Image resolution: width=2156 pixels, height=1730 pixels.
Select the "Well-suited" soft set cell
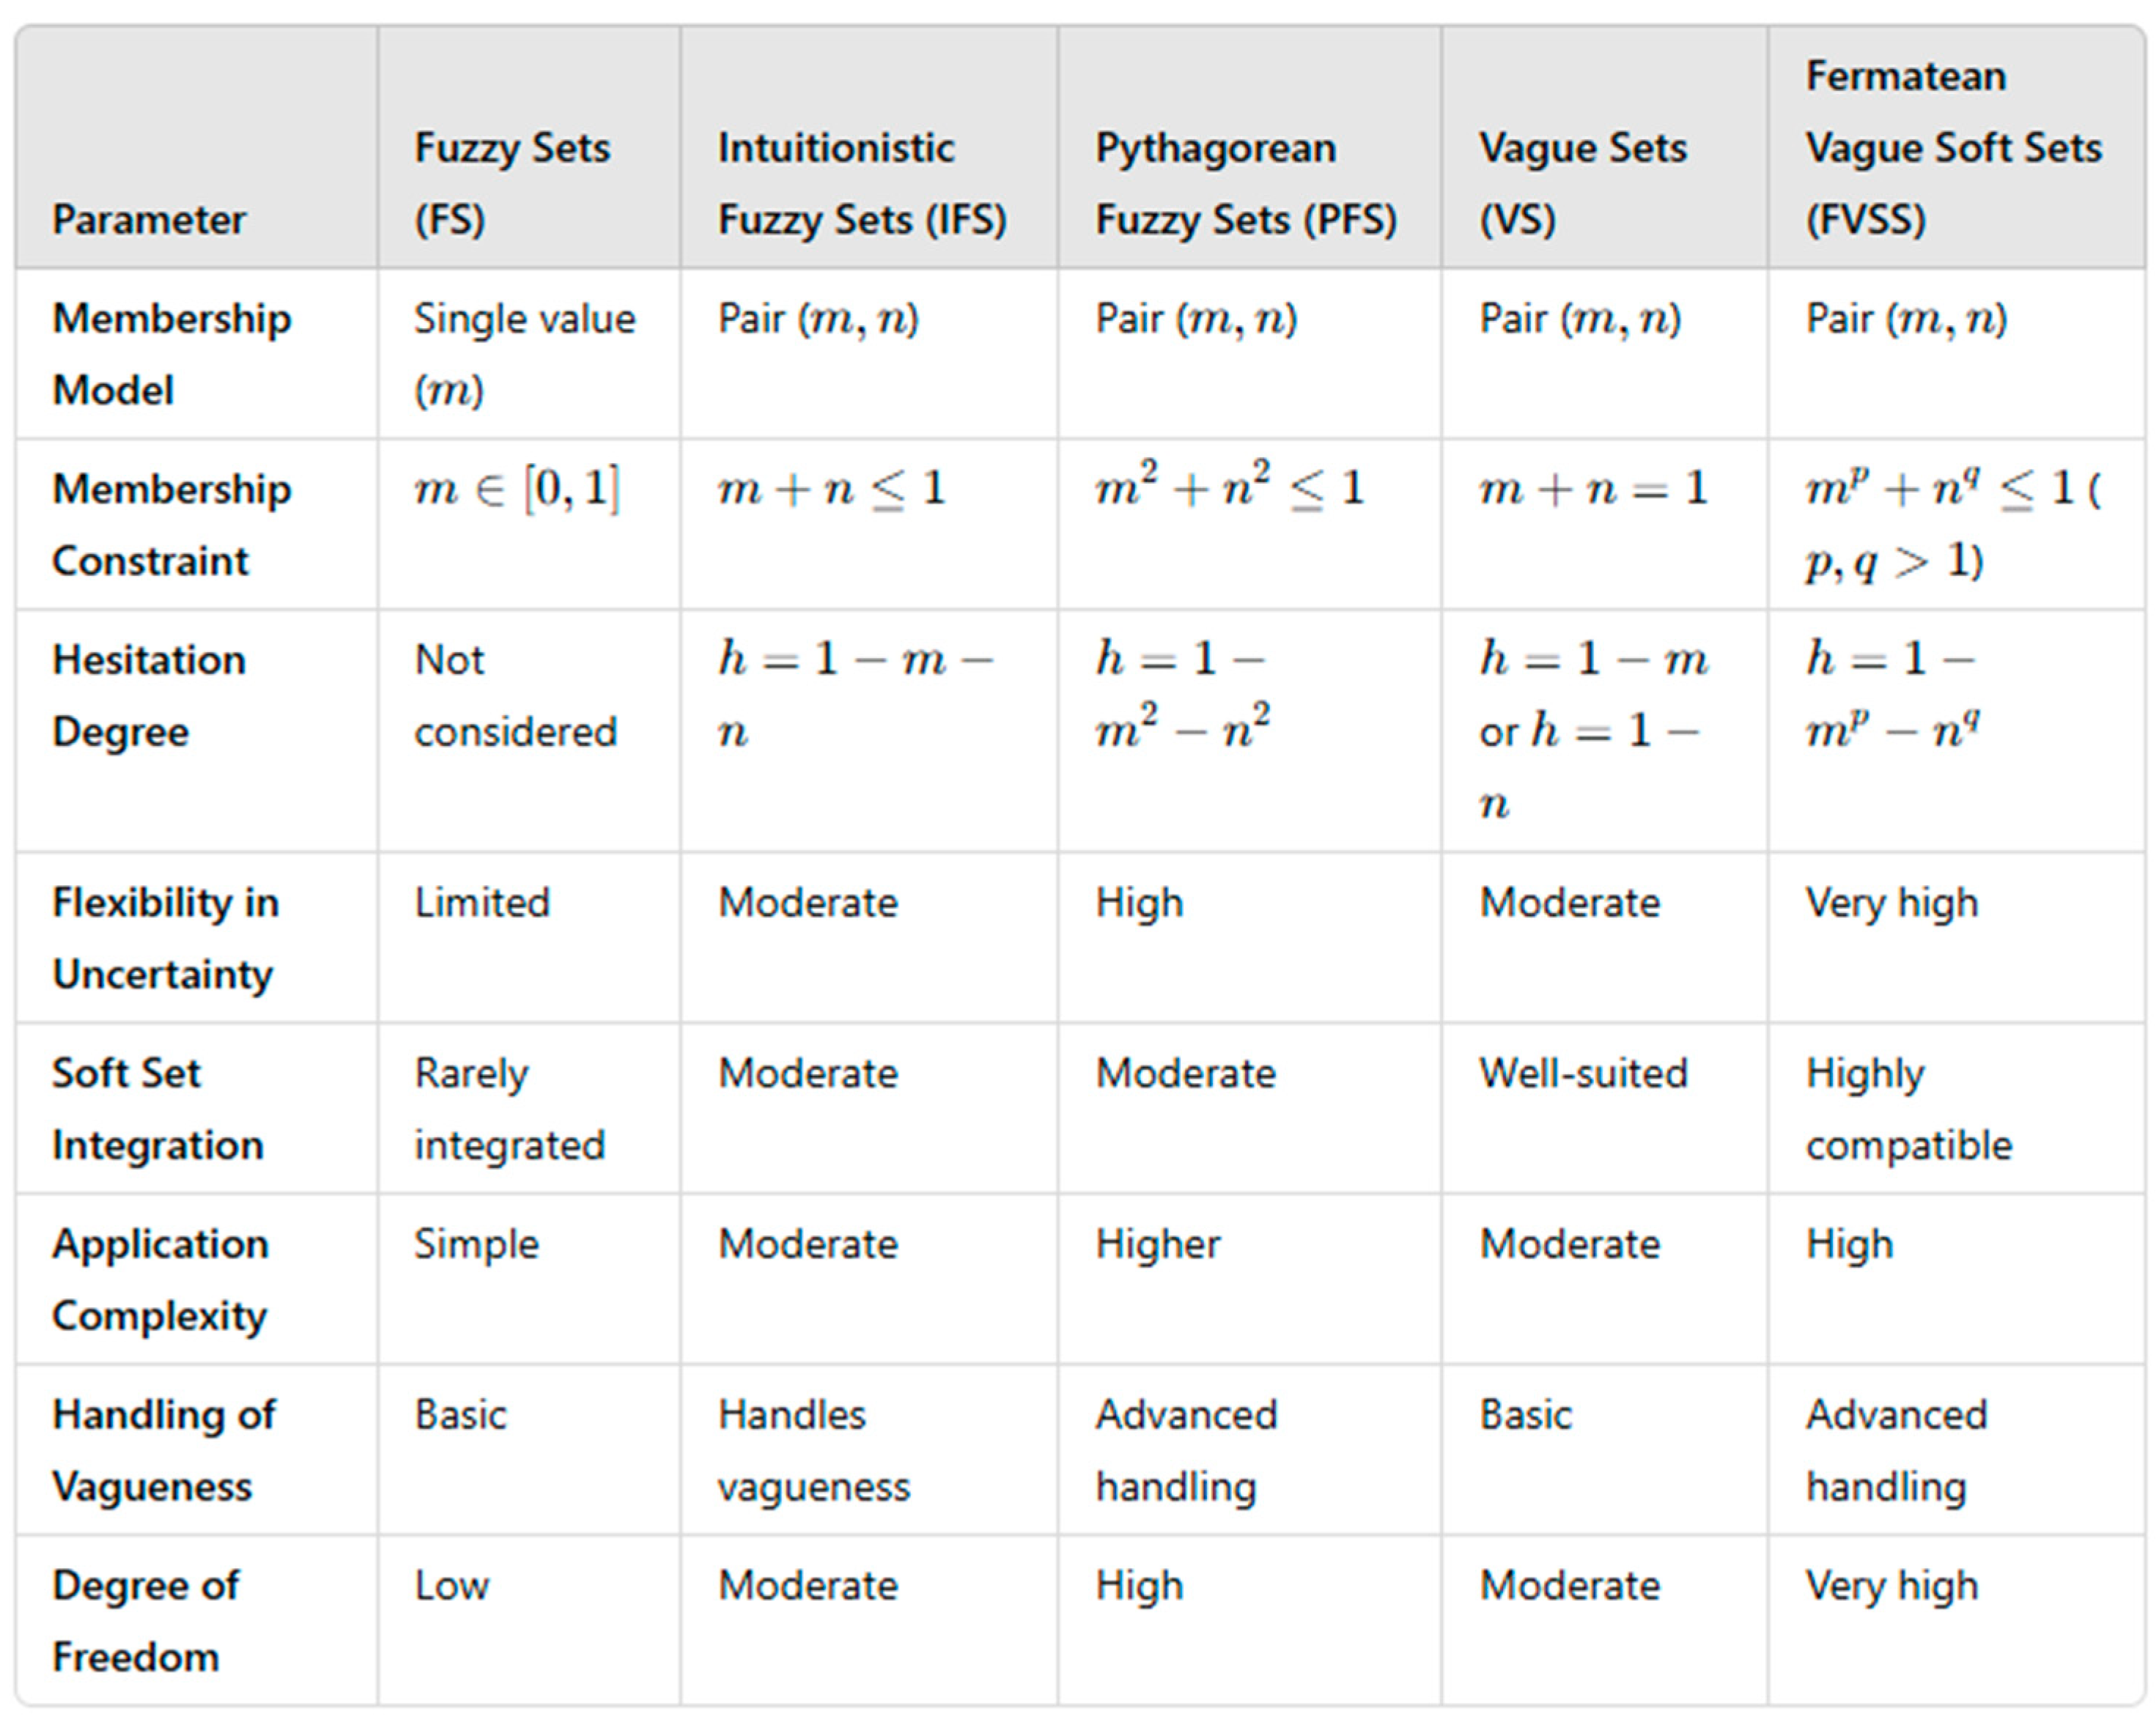tap(1583, 1074)
